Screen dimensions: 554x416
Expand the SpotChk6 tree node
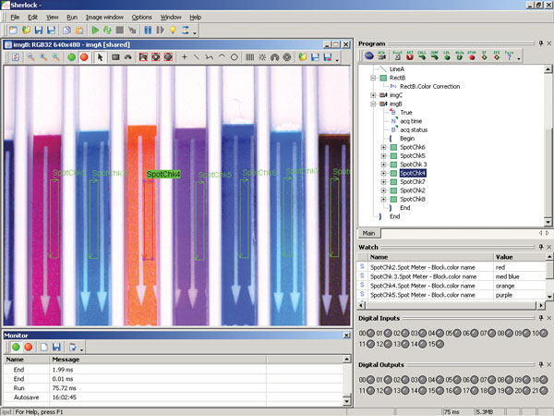[383, 147]
